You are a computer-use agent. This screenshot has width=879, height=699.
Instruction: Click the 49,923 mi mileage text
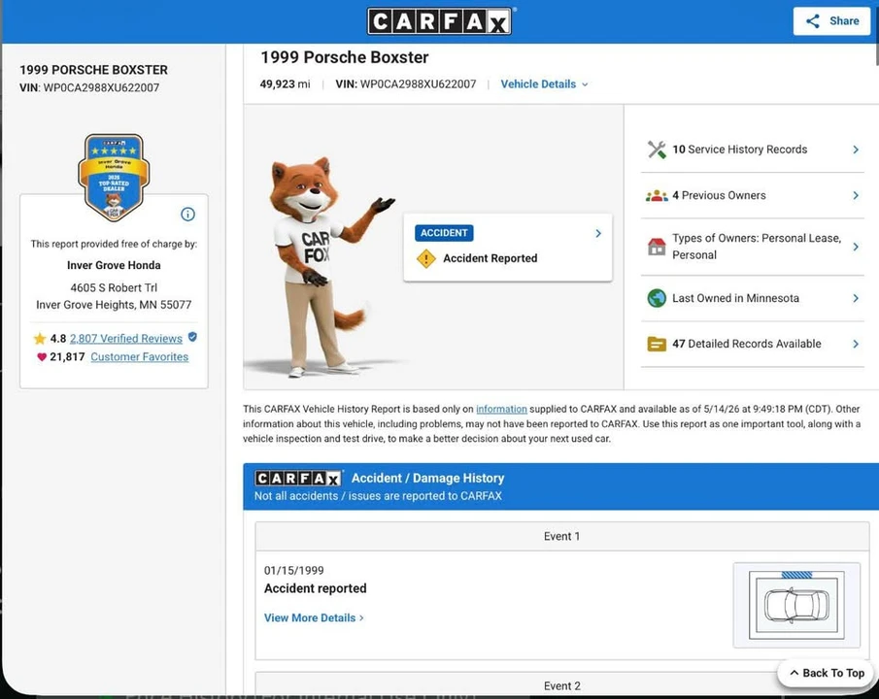pyautogui.click(x=285, y=84)
